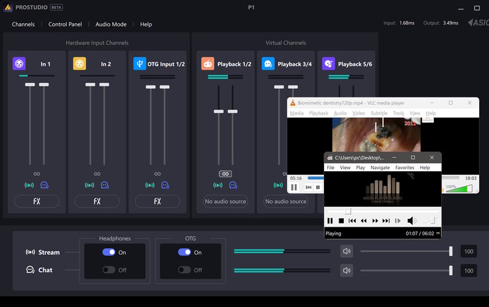Click the Chat output volume slider handle
Image resolution: width=489 pixels, height=307 pixels.
[451, 271]
